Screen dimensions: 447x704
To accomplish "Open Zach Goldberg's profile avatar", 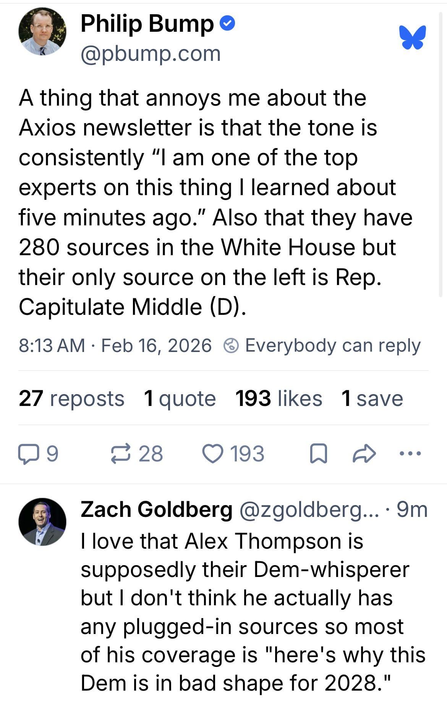I will tap(42, 521).
